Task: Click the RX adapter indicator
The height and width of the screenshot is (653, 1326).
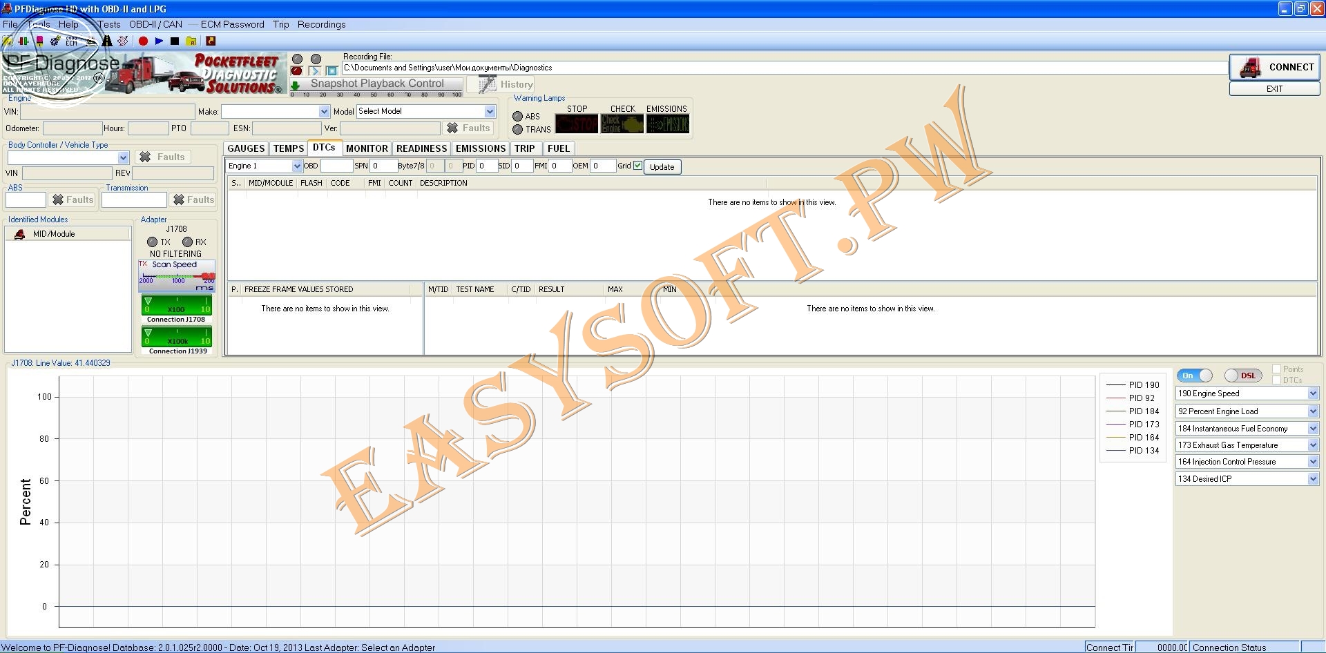Action: 187,242
